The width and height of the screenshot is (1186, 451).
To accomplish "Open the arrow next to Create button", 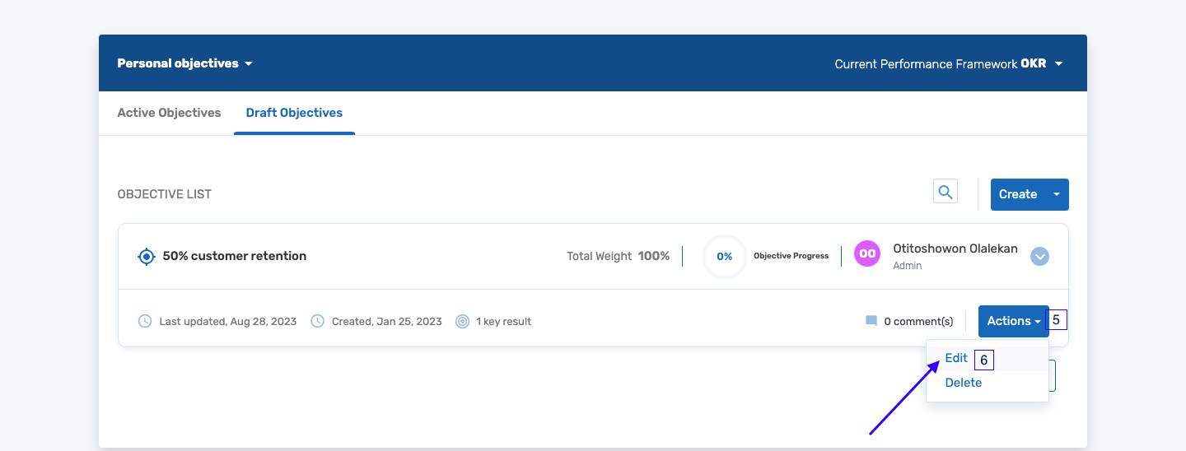I will point(1057,194).
